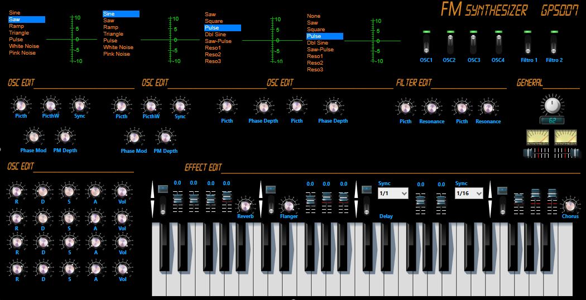The image size is (586, 300).
Task: Click the Chorus knob
Action: pos(570,205)
